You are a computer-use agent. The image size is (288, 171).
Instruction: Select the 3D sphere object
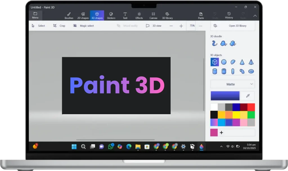[224, 62]
